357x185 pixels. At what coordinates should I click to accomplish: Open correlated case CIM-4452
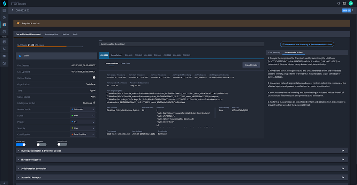tap(129, 55)
